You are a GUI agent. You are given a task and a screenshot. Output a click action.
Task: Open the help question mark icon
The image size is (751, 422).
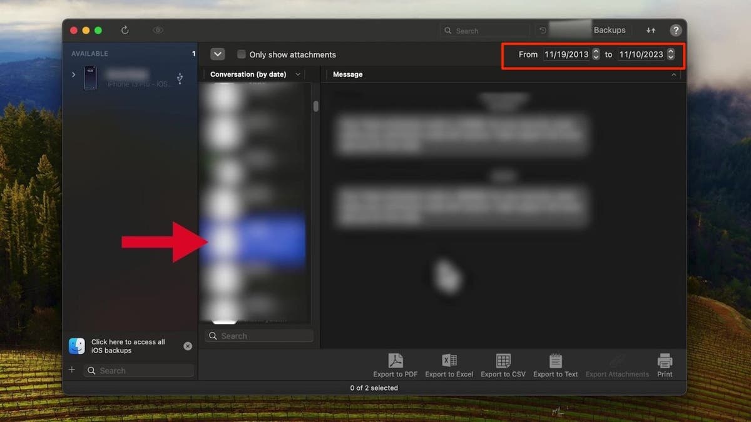click(x=675, y=30)
